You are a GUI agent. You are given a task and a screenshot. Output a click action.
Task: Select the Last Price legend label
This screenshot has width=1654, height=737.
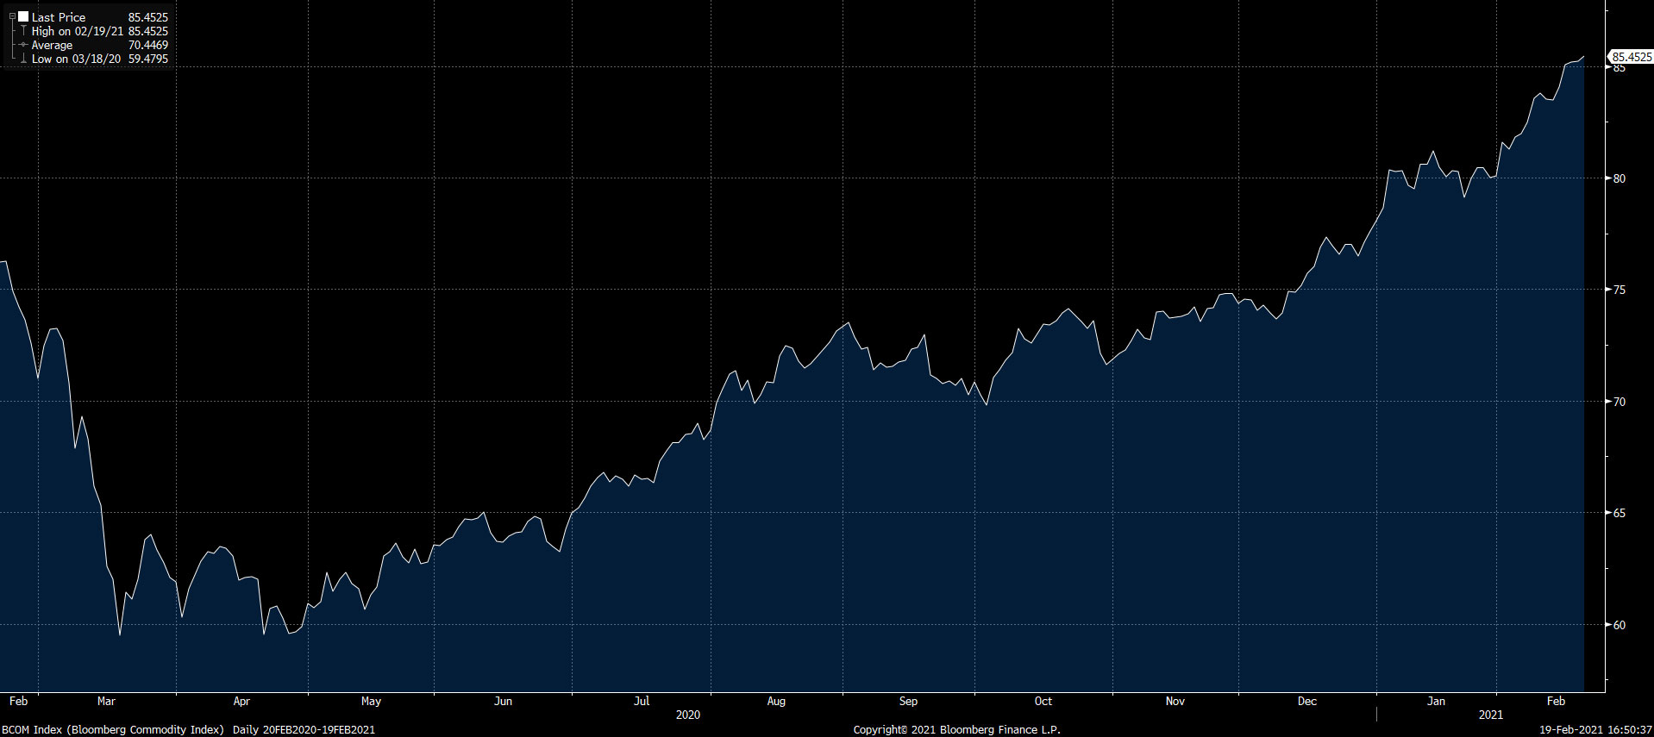[x=59, y=17]
